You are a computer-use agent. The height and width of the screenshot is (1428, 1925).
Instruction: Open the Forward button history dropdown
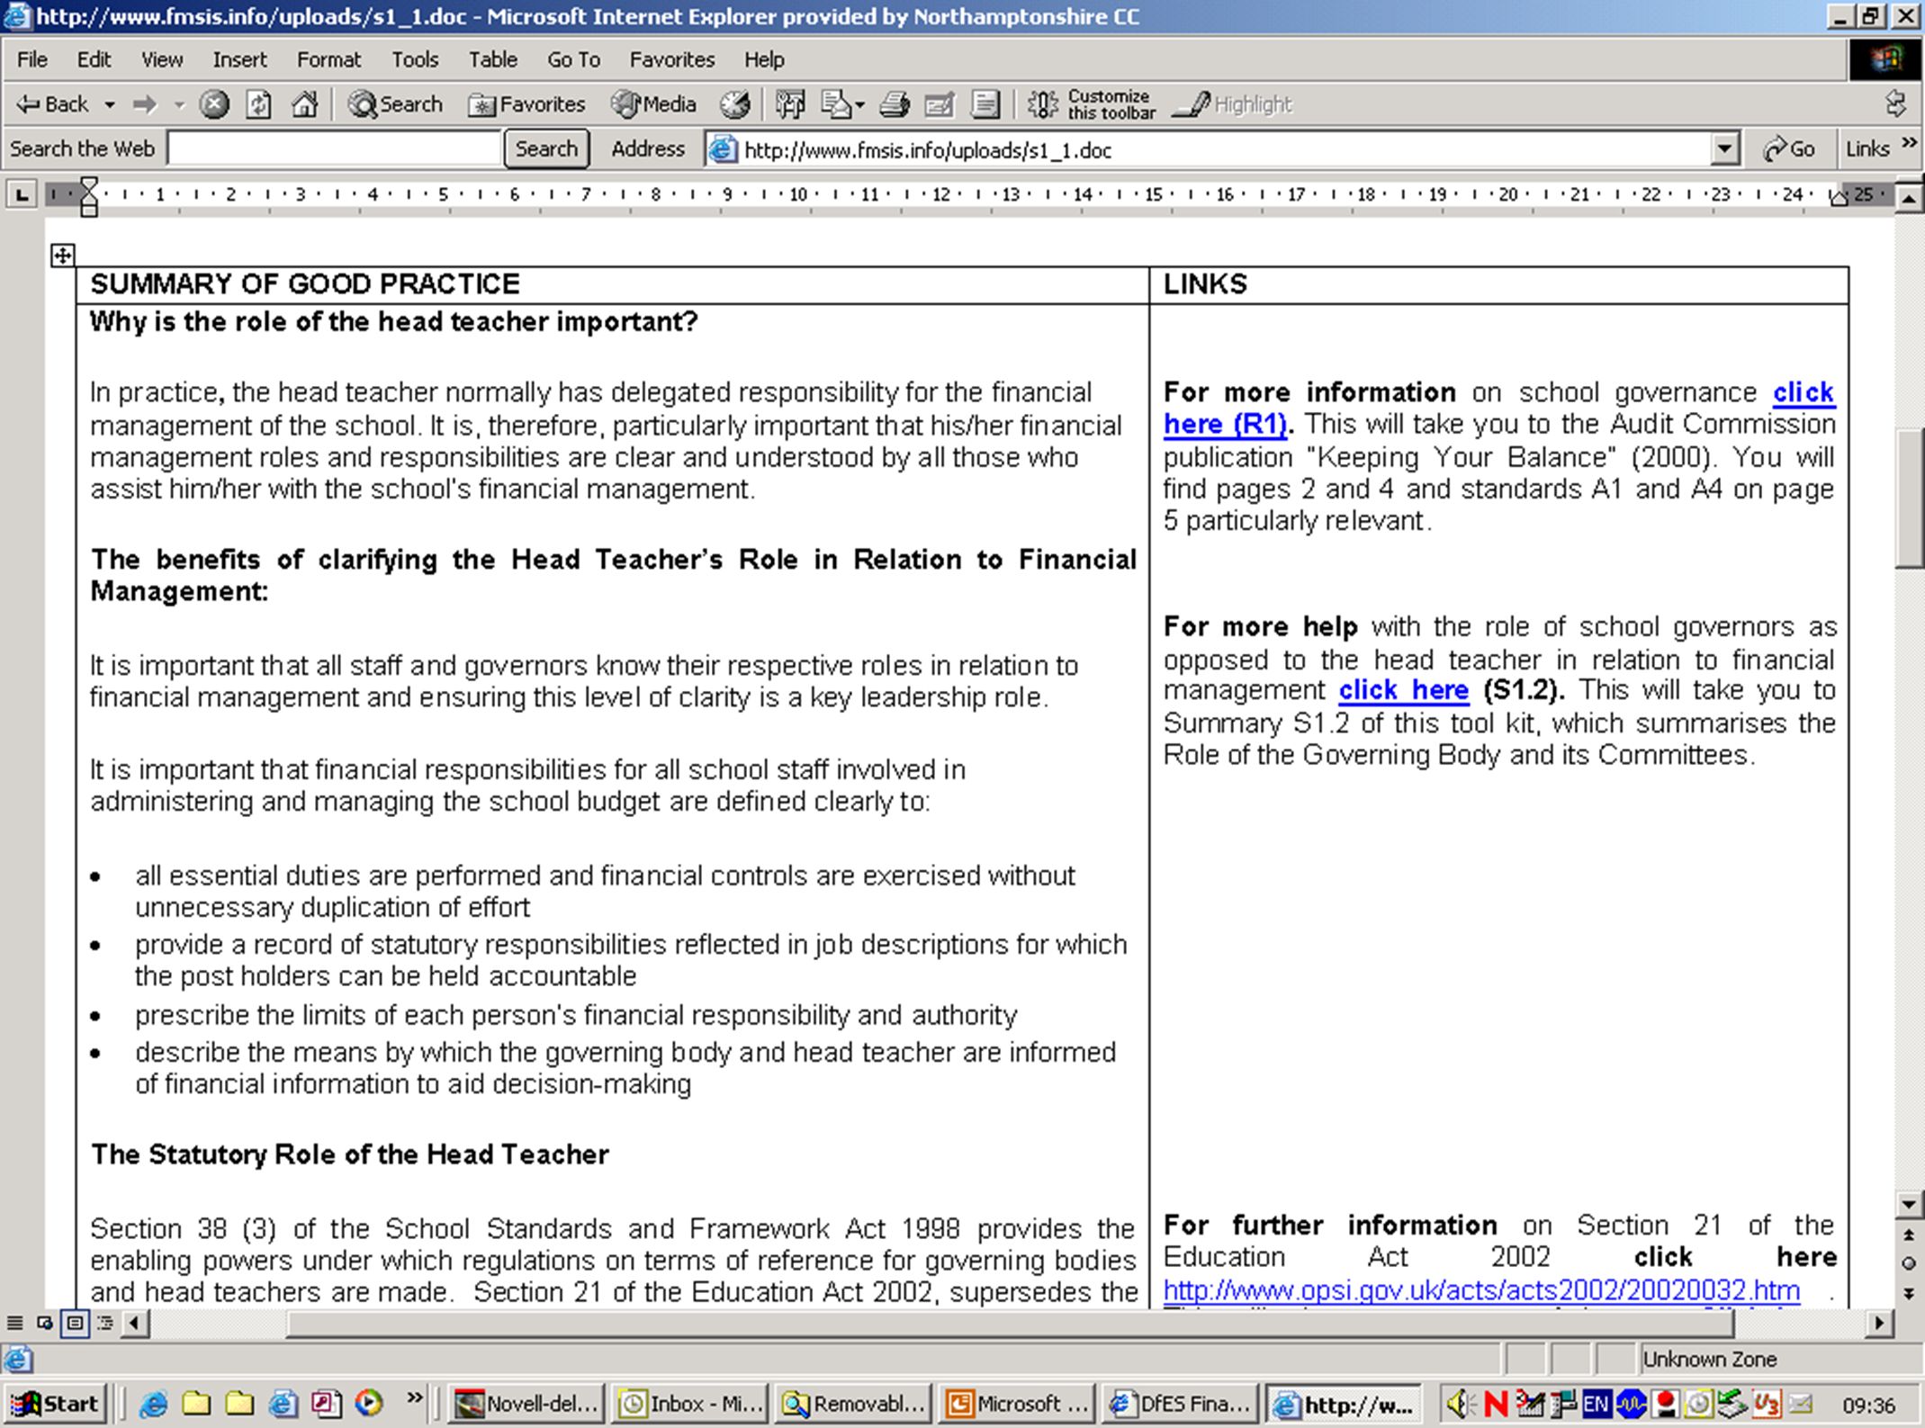click(x=179, y=105)
